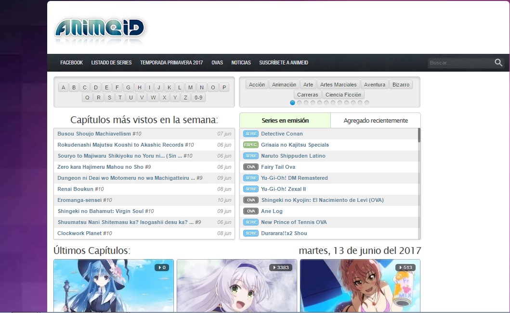
Task: Click the 513 views play badge
Action: (405, 267)
